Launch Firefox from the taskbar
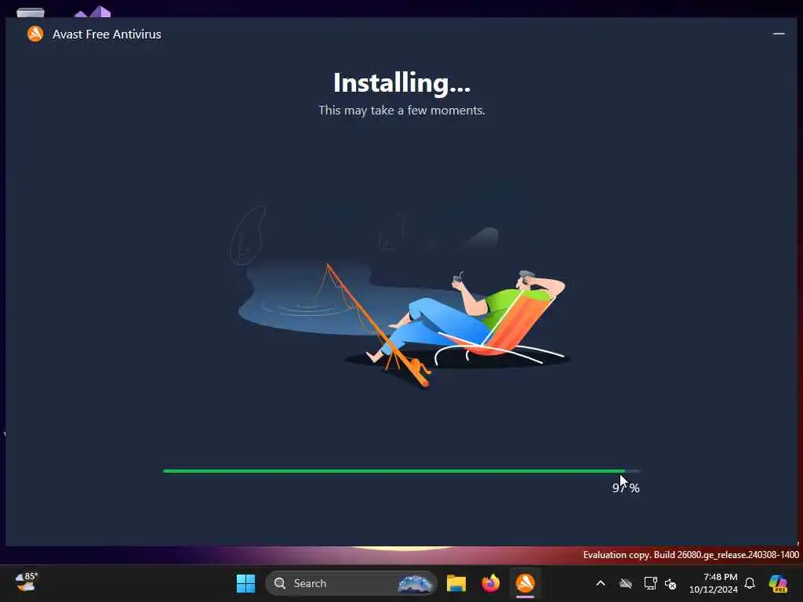 (491, 583)
